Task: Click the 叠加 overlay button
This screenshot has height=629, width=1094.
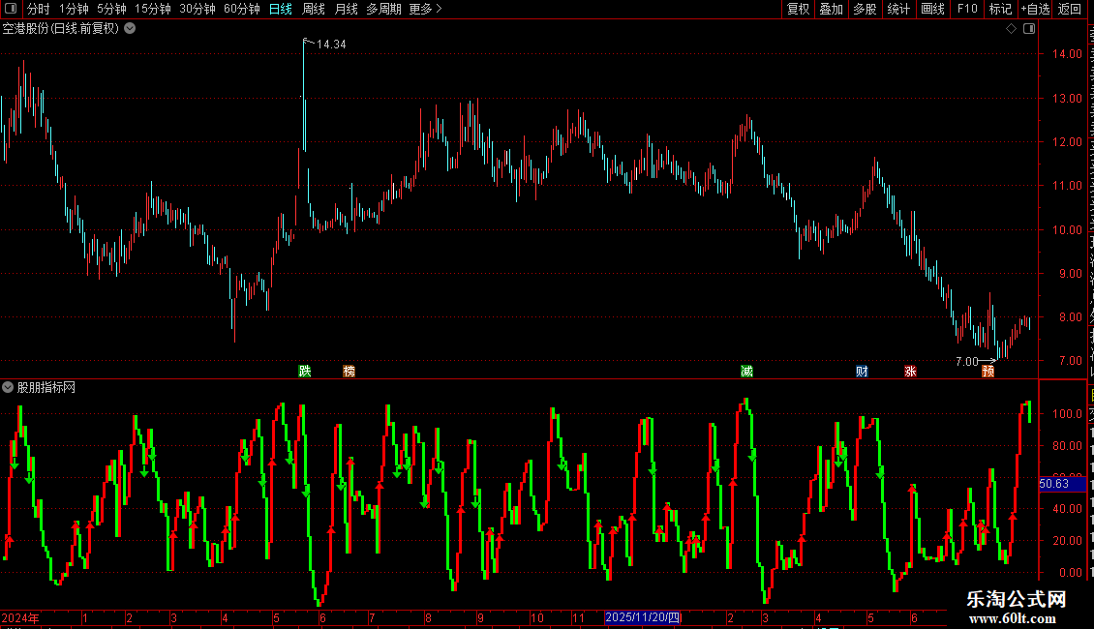Action: (x=831, y=9)
